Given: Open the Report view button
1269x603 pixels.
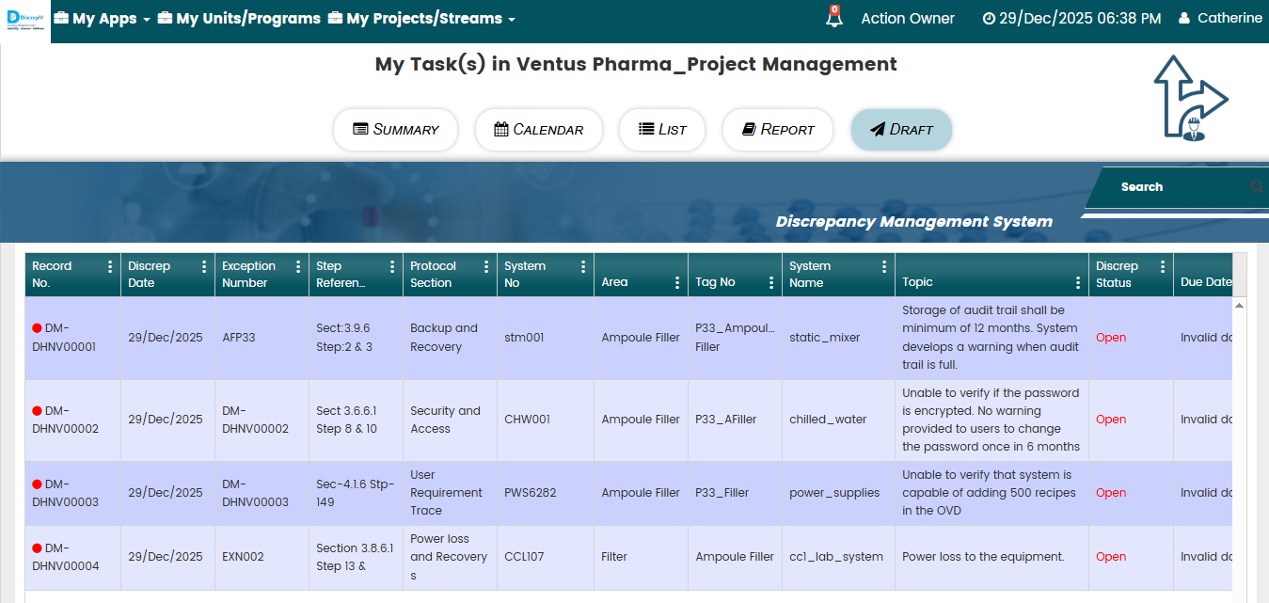Looking at the screenshot, I should click(x=777, y=130).
